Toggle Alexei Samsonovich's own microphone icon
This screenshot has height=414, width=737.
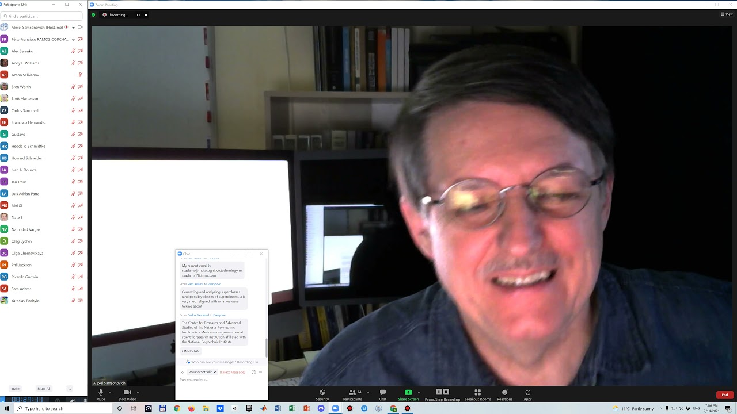pos(73,27)
